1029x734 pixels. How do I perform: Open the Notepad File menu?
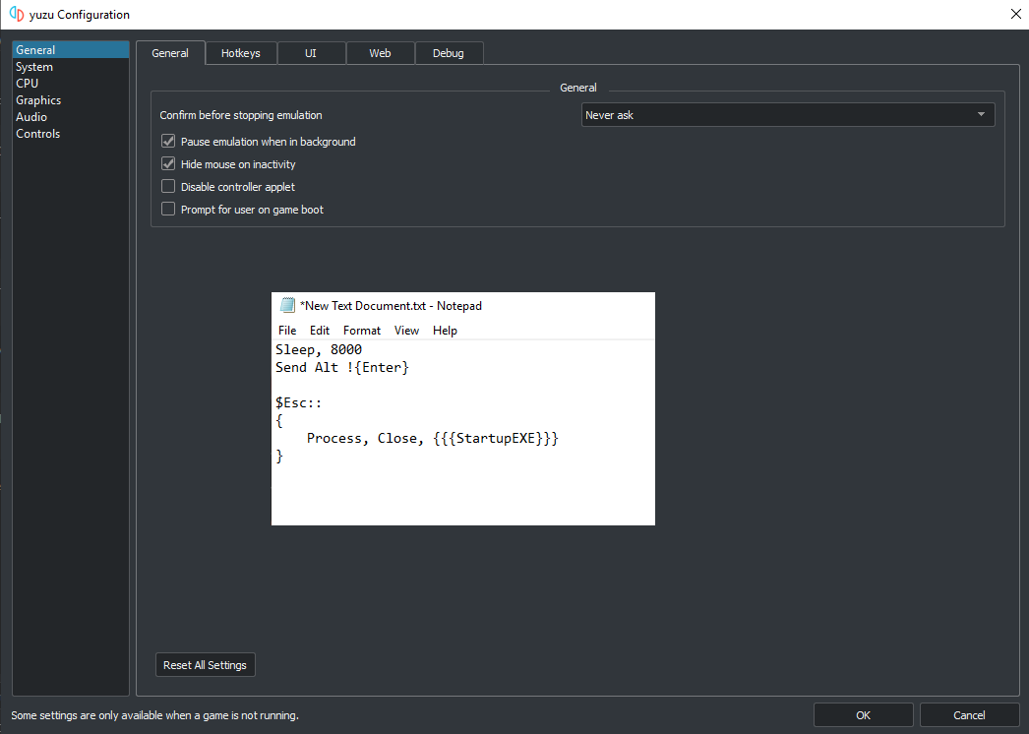click(287, 331)
